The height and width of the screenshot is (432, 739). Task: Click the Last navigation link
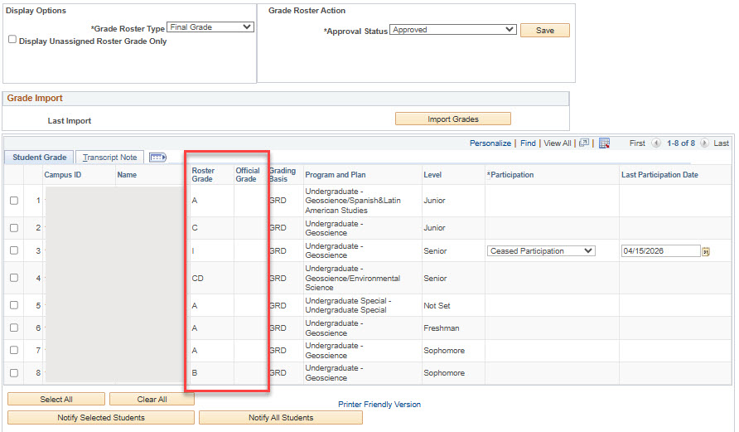[721, 143]
